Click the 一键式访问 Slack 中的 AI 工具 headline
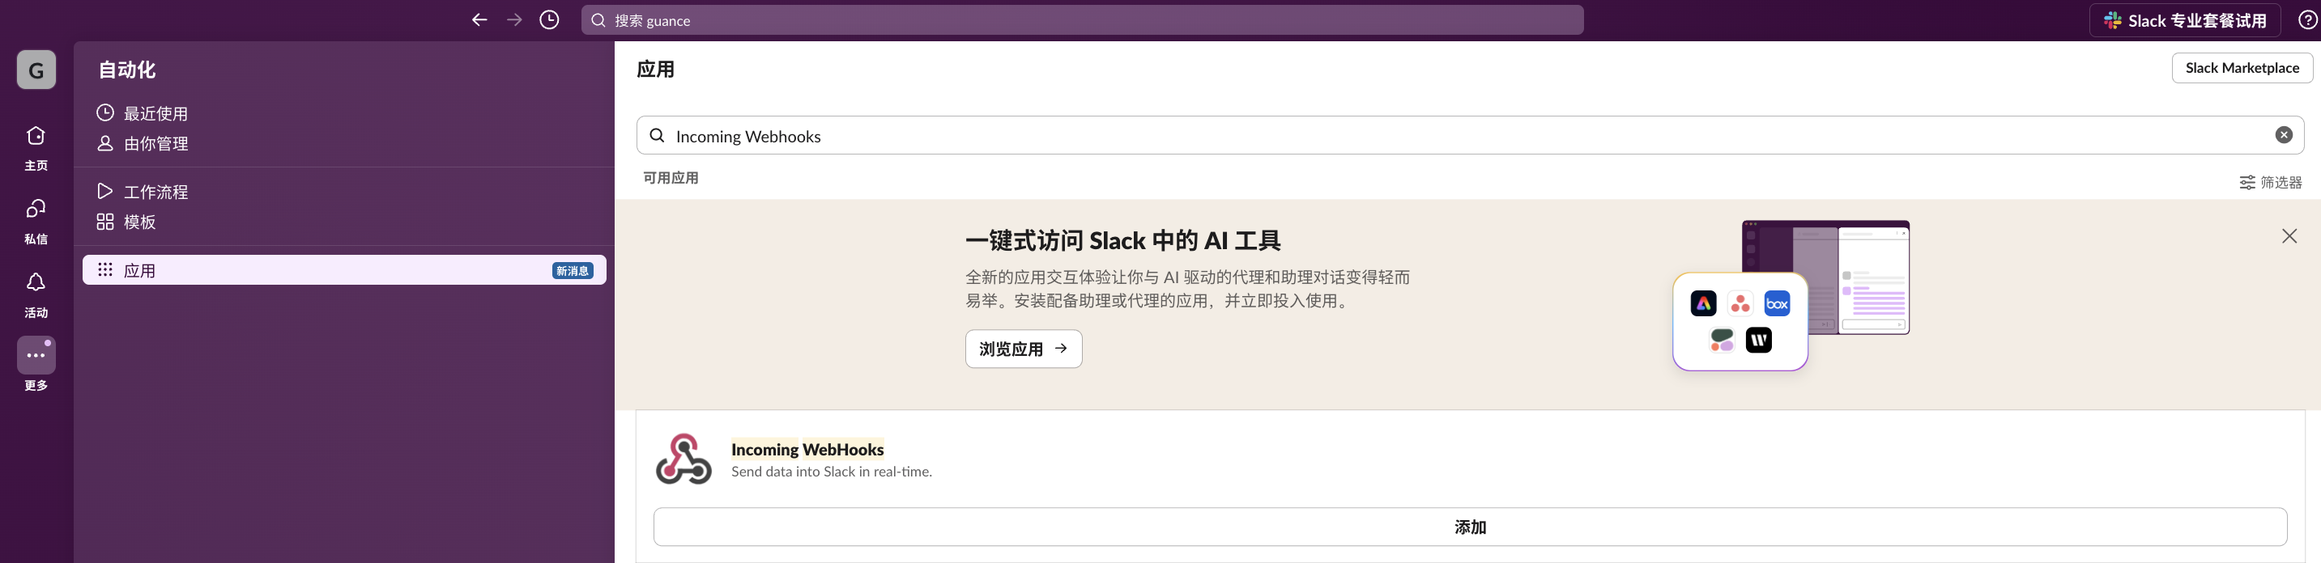This screenshot has height=563, width=2321. pyautogui.click(x=1122, y=240)
